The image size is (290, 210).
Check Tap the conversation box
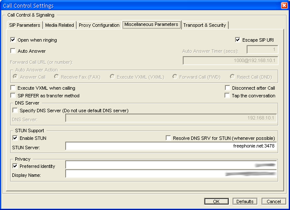pos(227,96)
